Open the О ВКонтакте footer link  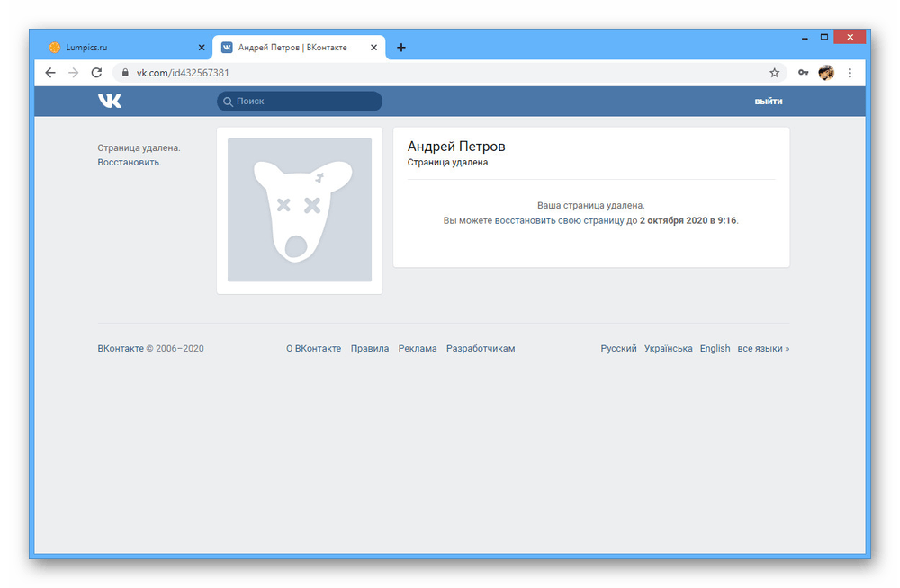(x=313, y=348)
